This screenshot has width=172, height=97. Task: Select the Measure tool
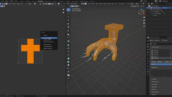tap(69, 34)
